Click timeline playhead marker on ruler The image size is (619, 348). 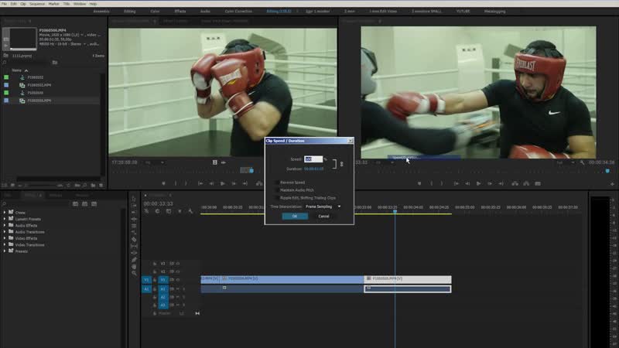tap(395, 211)
